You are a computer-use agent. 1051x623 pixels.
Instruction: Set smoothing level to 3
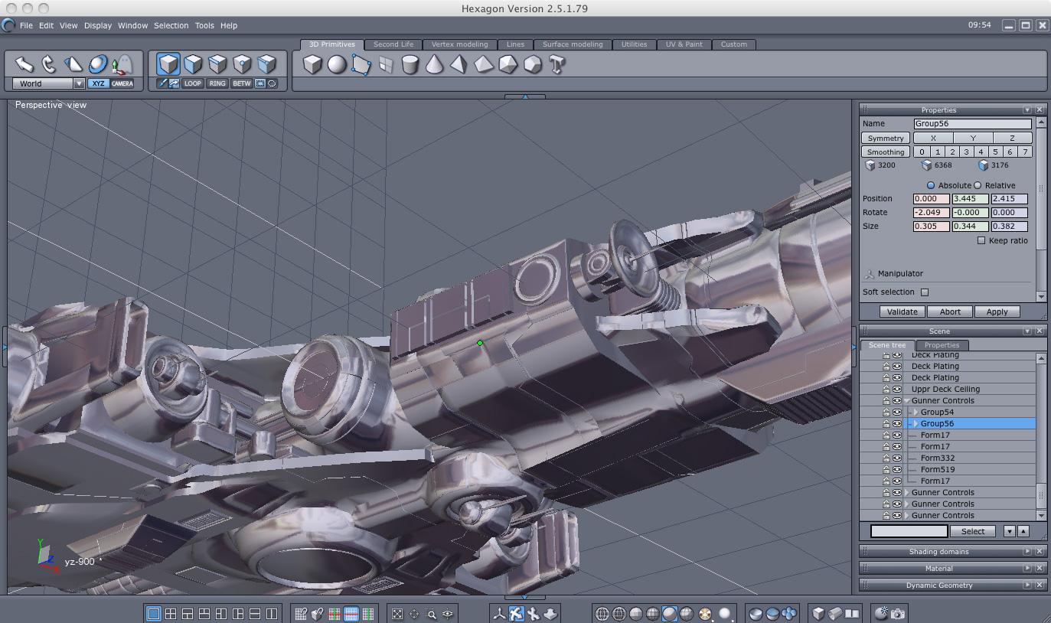(x=966, y=152)
